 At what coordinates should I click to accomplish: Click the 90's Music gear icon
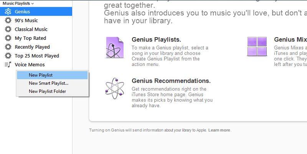[x=8, y=20]
